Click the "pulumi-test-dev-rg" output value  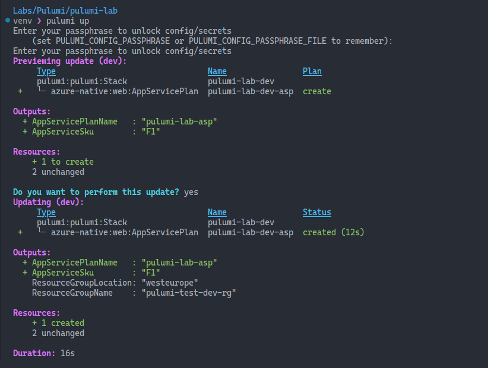[x=189, y=293]
